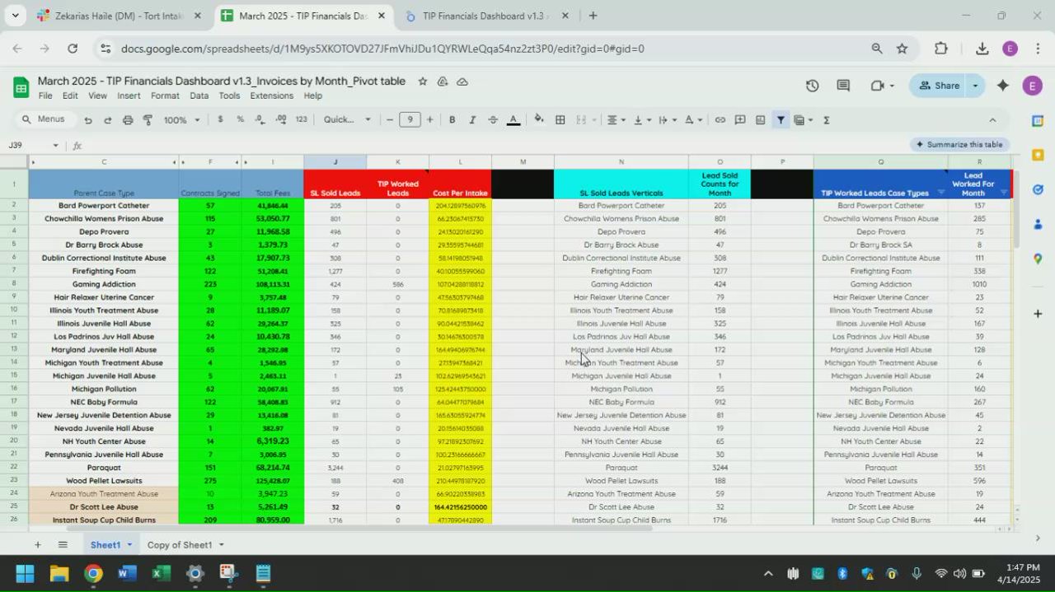Expand the Name box J39 dropdown
1055x592 pixels.
click(56, 146)
